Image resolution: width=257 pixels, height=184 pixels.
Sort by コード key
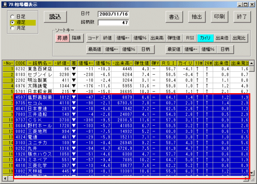coord(93,38)
